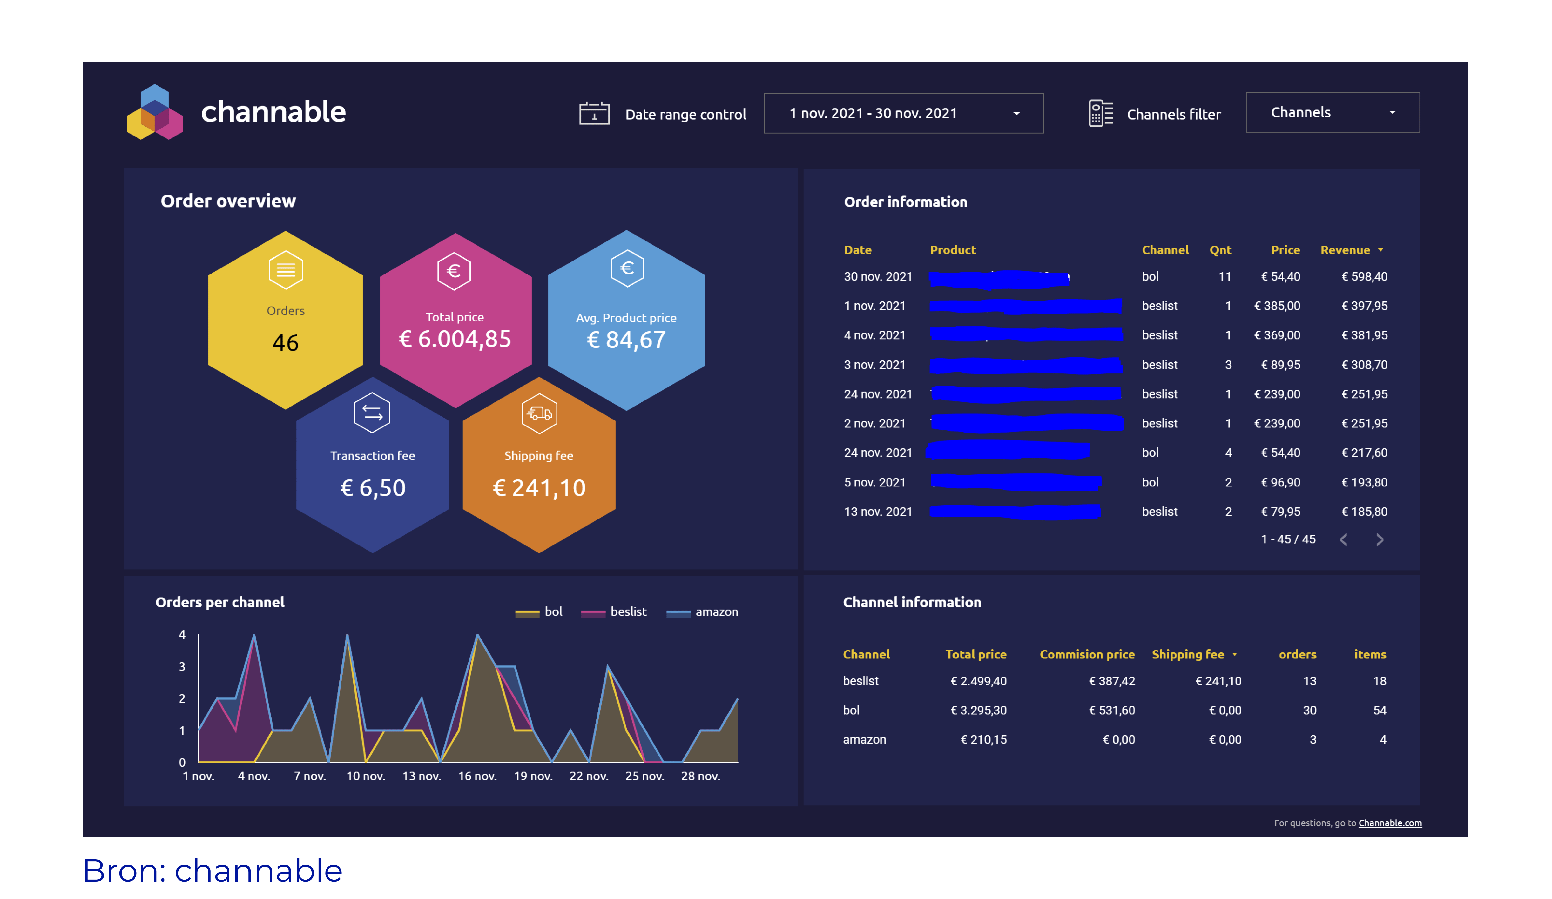Click the arrows icon above Transaction fee
Image resolution: width=1552 pixels, height=899 pixels.
pos(372,413)
